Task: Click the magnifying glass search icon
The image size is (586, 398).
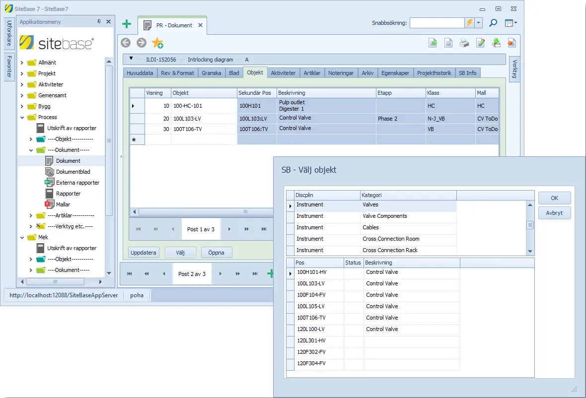Action: (x=493, y=23)
